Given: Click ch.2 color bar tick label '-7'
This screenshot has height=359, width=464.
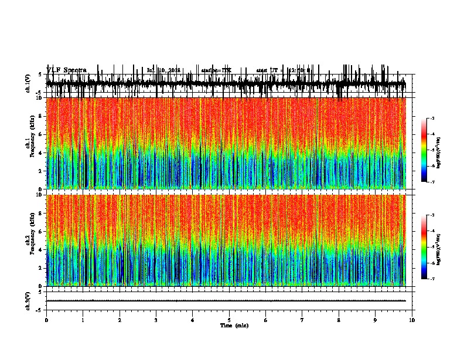Looking at the screenshot, I should pyautogui.click(x=432, y=279).
